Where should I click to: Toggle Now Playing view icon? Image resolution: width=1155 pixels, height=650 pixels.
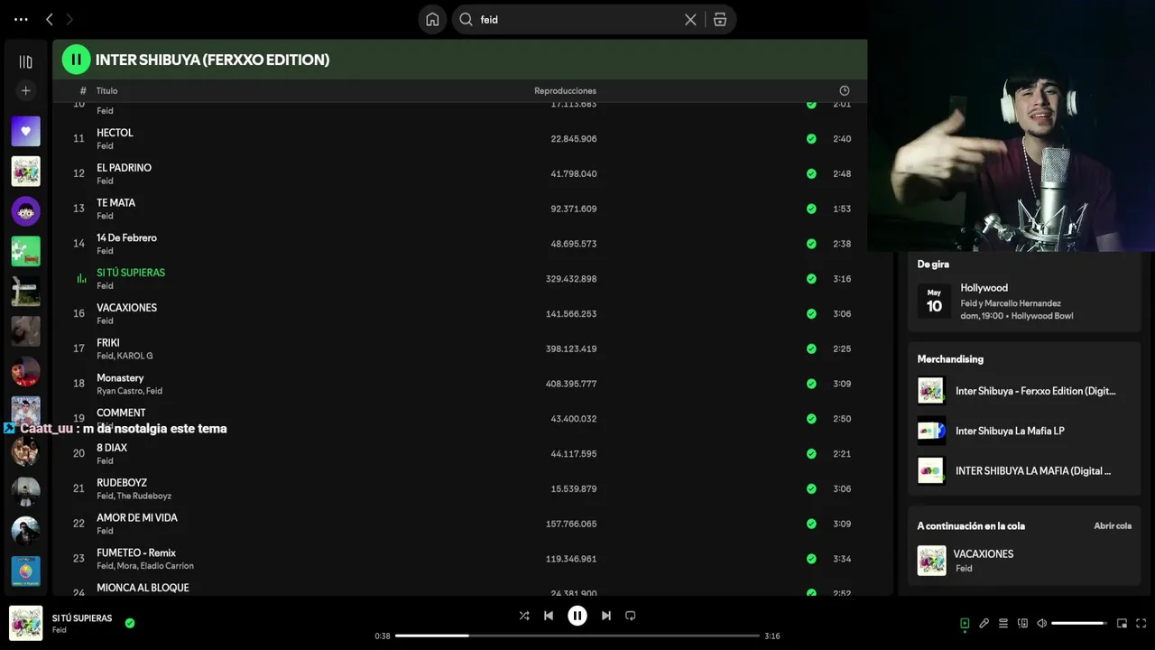pyautogui.click(x=965, y=623)
